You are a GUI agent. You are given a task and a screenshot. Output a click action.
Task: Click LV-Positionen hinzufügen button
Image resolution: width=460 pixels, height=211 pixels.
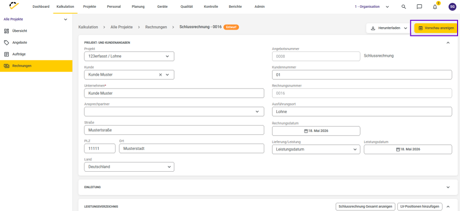[x=420, y=206]
